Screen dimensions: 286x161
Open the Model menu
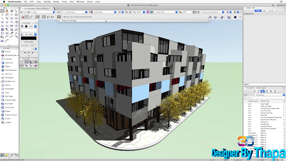click(x=56, y=2)
